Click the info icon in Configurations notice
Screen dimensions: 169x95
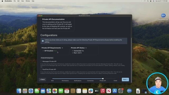43,41
